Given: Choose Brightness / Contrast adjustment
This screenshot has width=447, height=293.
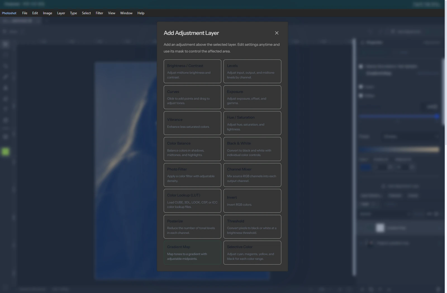Looking at the screenshot, I should point(192,71).
